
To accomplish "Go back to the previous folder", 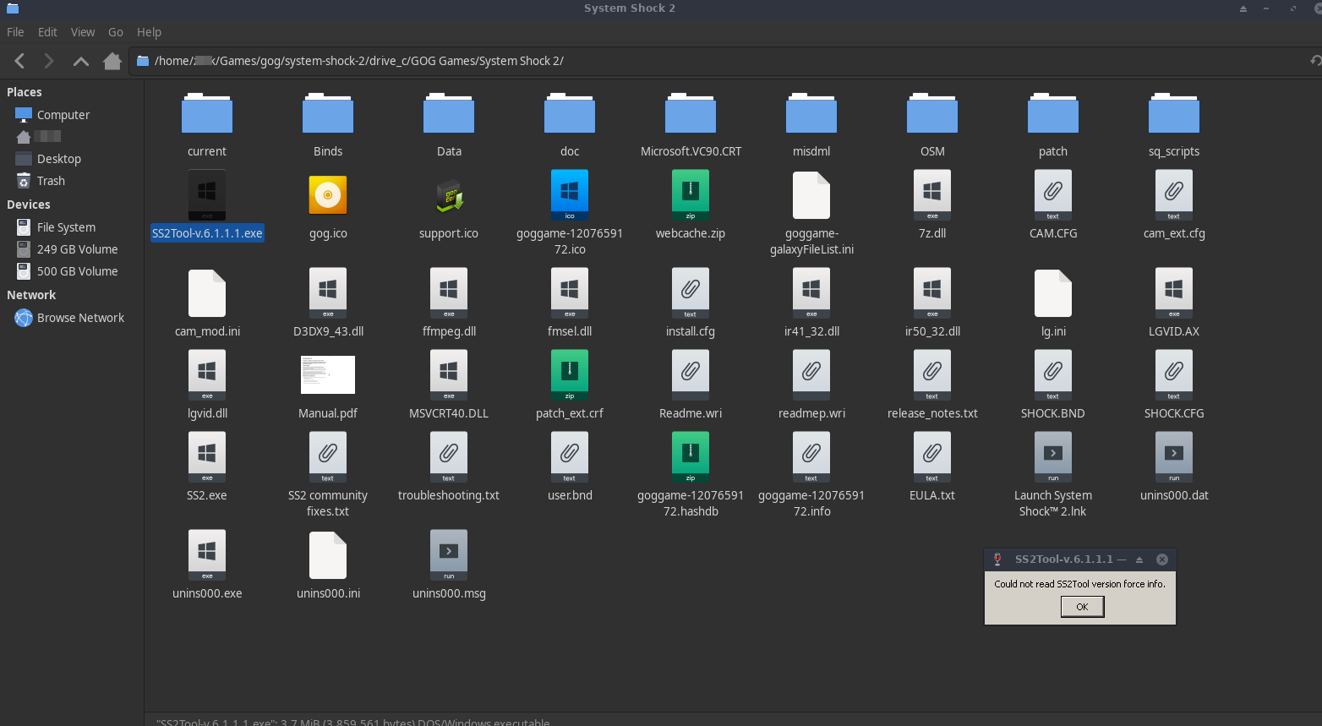I will (19, 61).
